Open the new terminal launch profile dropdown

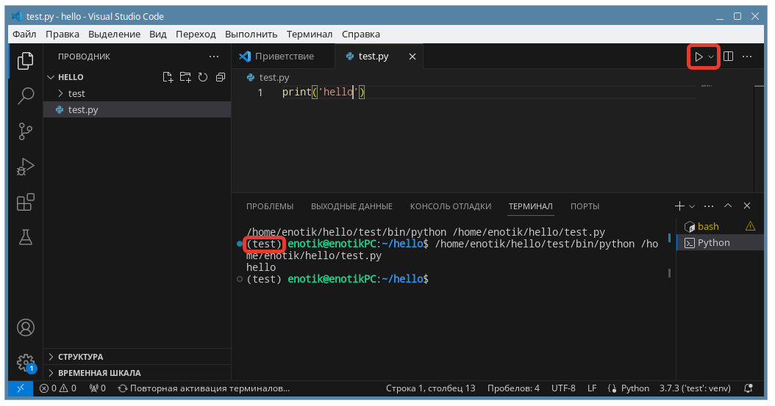click(x=691, y=206)
